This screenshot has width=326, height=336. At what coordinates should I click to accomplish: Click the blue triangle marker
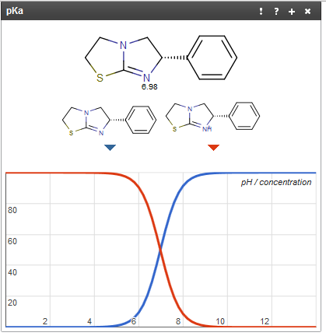(x=110, y=147)
